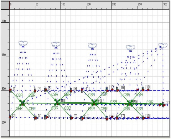Select node [21] device icon
The width and height of the screenshot is (171, 139).
[x=163, y=105]
